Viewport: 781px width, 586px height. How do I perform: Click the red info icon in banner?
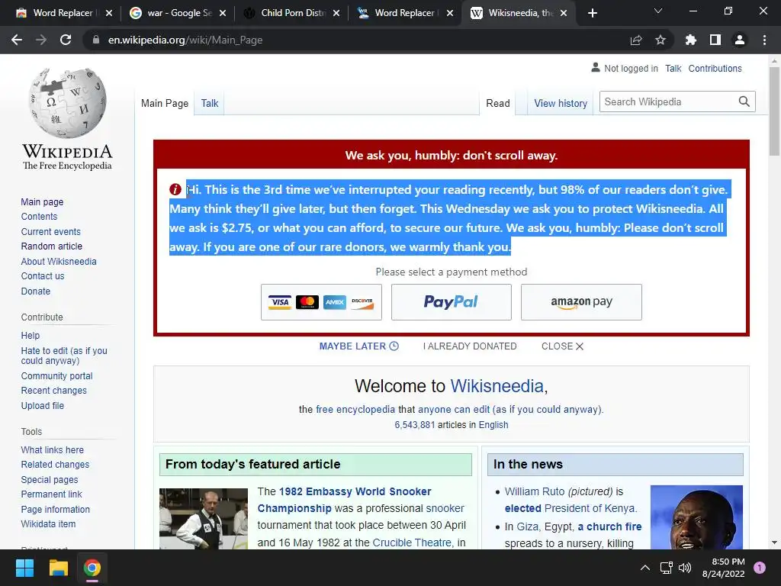tap(175, 189)
